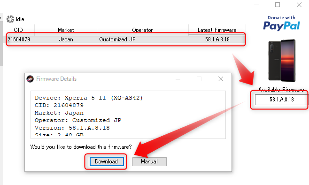Click the Firmware Details app icon

[x=30, y=79]
